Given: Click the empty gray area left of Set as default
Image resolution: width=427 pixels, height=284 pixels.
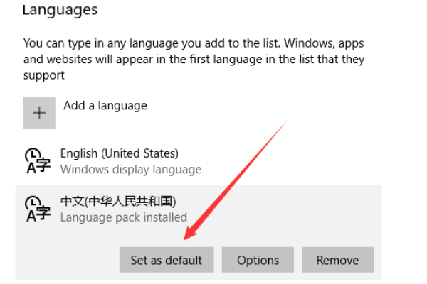Looking at the screenshot, I should click(x=68, y=260).
